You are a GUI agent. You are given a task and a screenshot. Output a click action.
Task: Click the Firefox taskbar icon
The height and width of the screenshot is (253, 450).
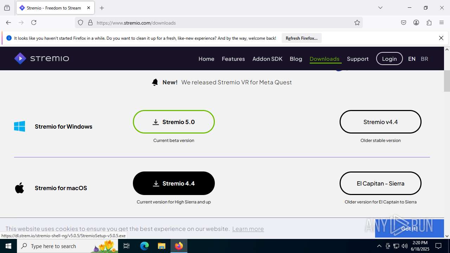click(x=179, y=246)
